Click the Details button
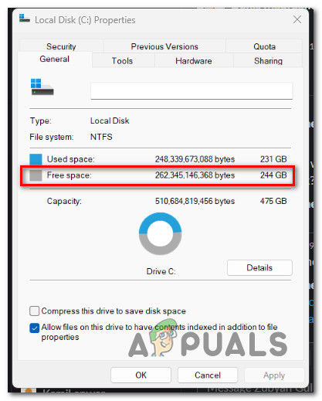This screenshot has height=401, width=322. (259, 267)
